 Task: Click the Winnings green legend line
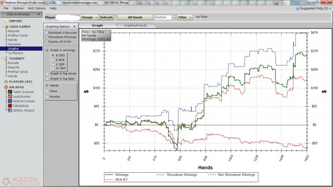coord(109,175)
